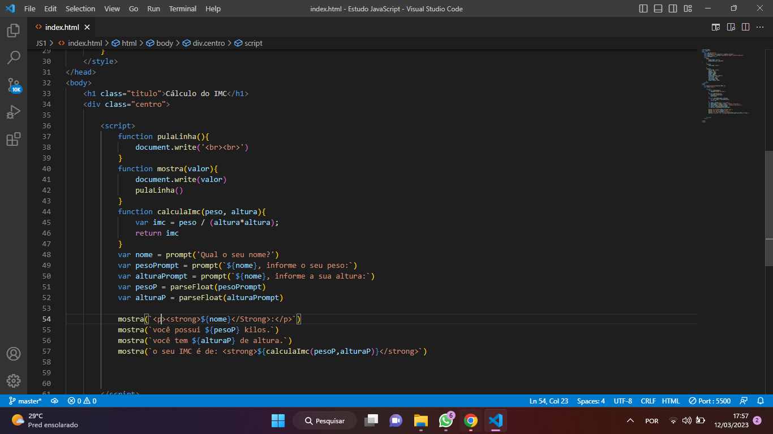Image resolution: width=773 pixels, height=434 pixels.
Task: Open the video chat app on taskbar
Action: [x=396, y=420]
